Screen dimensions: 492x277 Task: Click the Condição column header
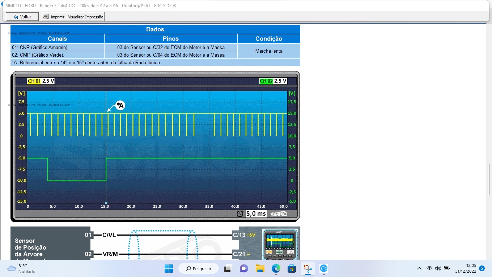[x=269, y=39]
